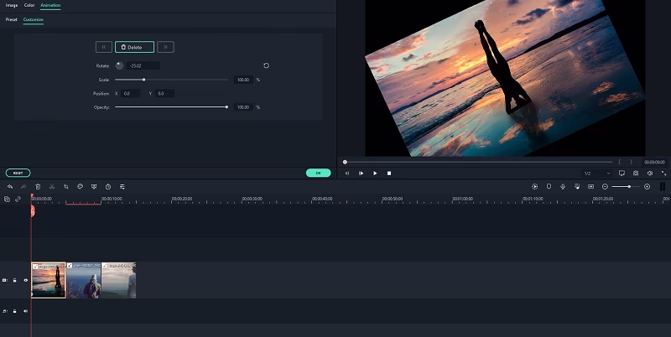Reset the Rotate value with circular arrow

click(266, 65)
